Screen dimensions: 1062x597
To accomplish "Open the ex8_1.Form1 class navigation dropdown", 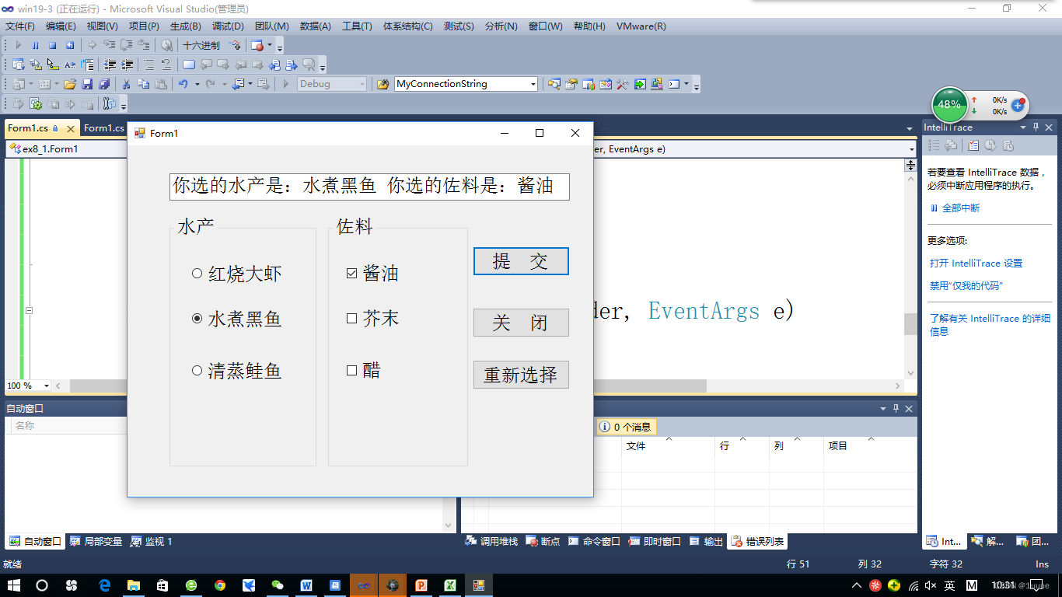I will tap(68, 148).
